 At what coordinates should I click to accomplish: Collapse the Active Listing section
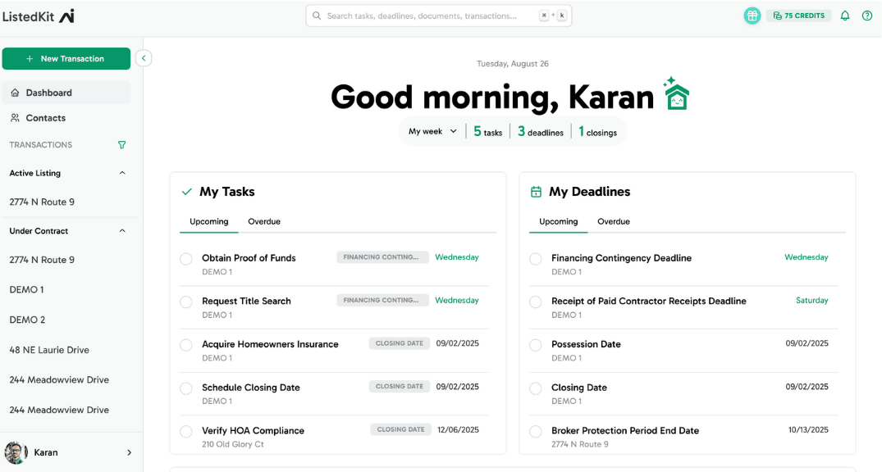pyautogui.click(x=121, y=173)
